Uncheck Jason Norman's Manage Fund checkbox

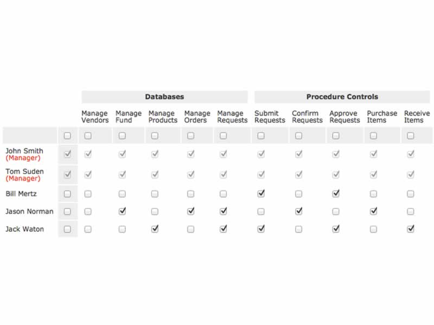pyautogui.click(x=122, y=211)
